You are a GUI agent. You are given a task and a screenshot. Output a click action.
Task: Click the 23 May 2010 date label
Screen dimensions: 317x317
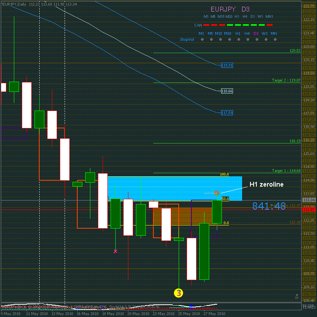pos(164,314)
